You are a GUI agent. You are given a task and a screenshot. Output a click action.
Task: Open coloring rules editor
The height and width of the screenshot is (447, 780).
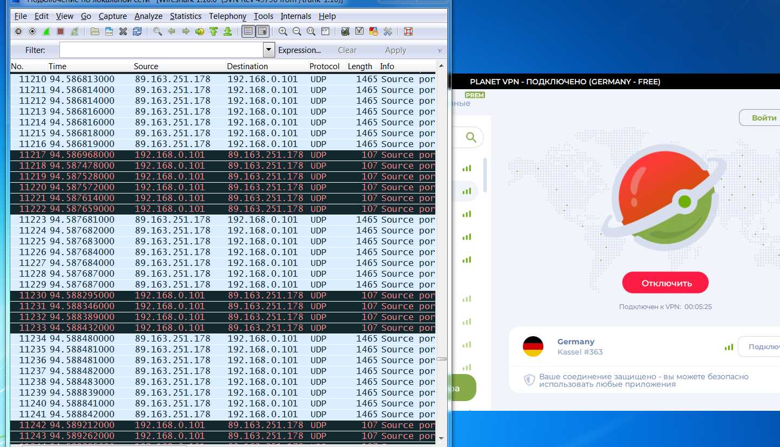pyautogui.click(x=373, y=31)
